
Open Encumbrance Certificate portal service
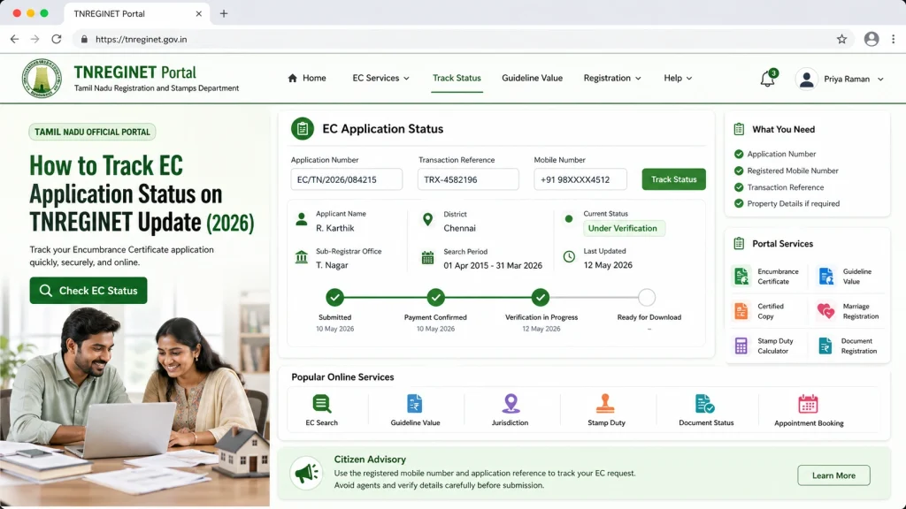pyautogui.click(x=766, y=277)
